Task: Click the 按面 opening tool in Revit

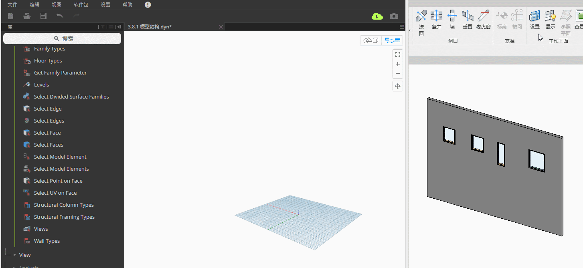Action: point(421,22)
